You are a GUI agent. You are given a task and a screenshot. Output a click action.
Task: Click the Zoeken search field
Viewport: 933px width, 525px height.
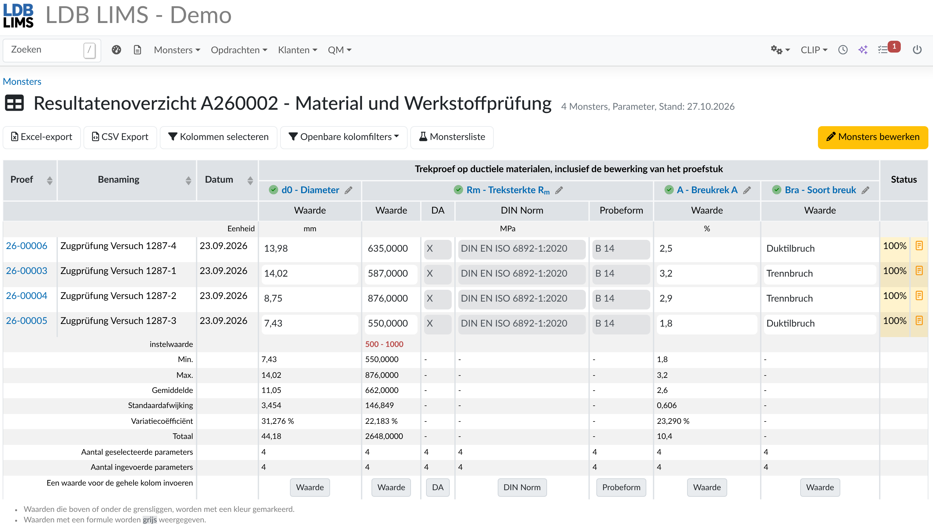(52, 50)
